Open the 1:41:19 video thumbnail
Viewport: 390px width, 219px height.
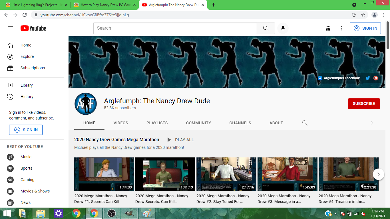pyautogui.click(x=165, y=174)
